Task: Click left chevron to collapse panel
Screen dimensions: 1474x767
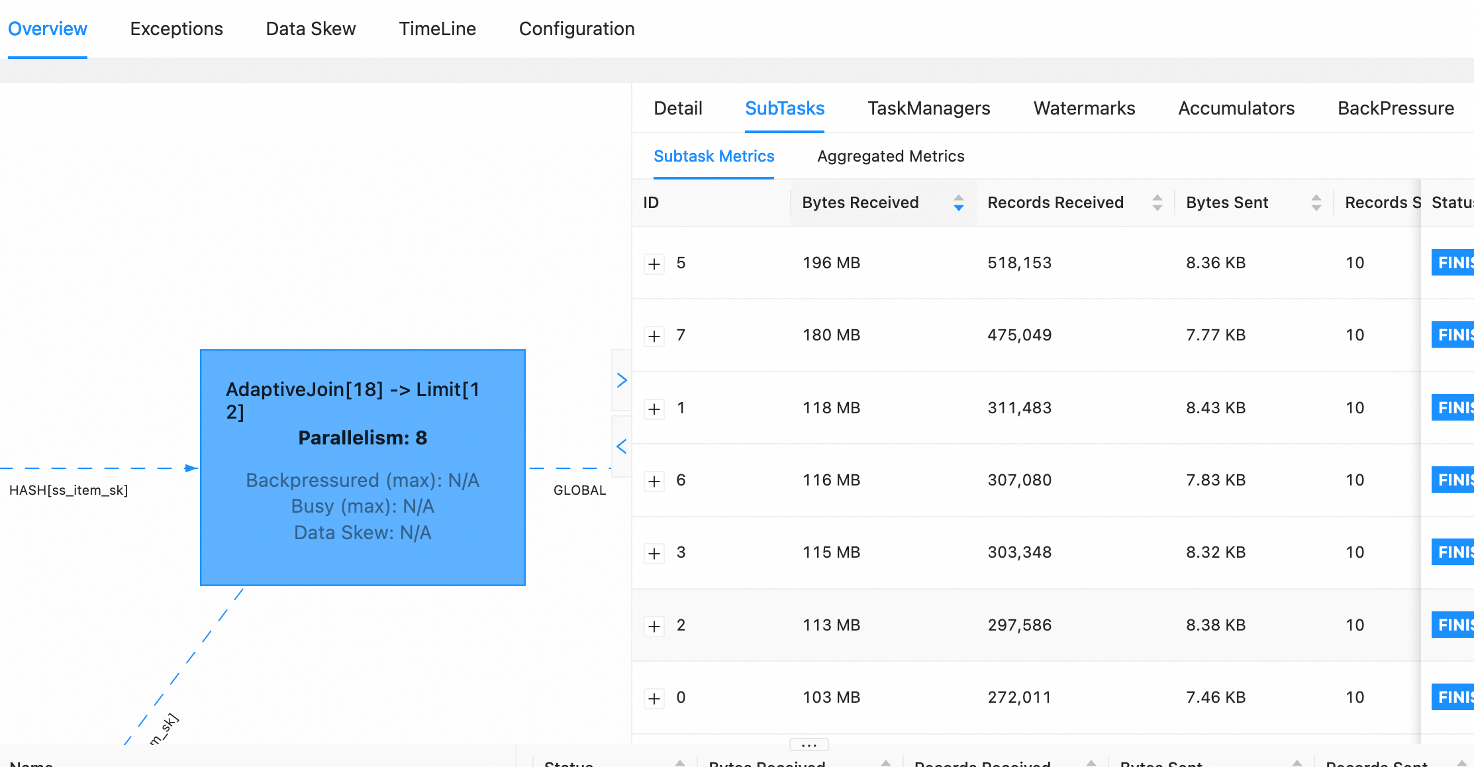Action: (x=621, y=446)
